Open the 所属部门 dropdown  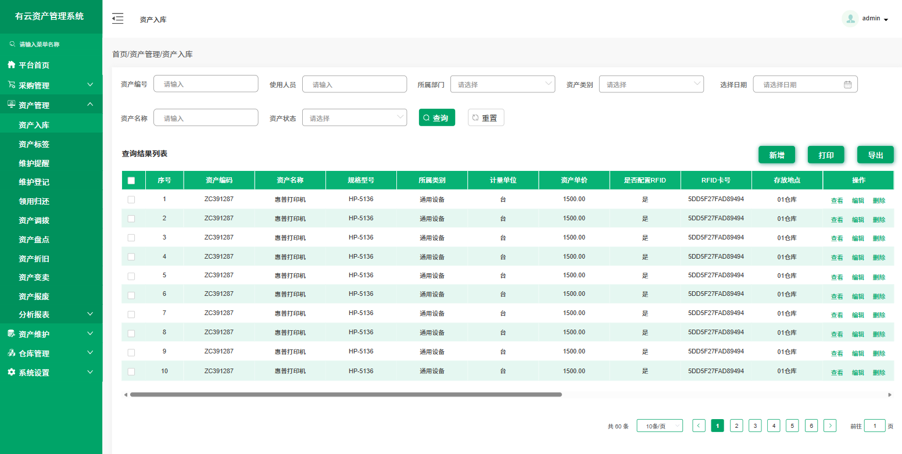coord(502,84)
